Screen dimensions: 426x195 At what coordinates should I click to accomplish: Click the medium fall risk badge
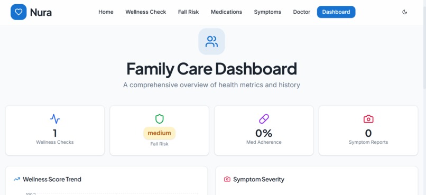160,133
